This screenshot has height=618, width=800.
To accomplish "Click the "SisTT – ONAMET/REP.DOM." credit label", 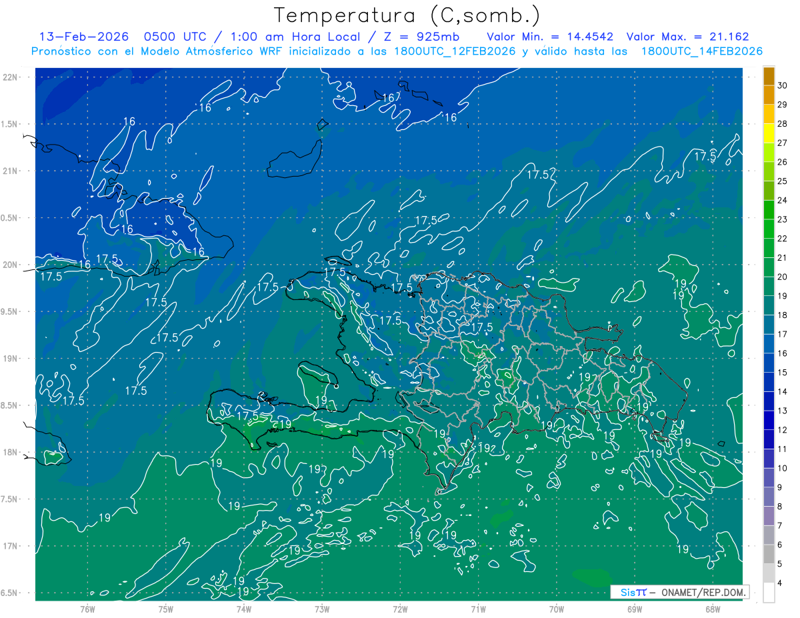I will (680, 592).
